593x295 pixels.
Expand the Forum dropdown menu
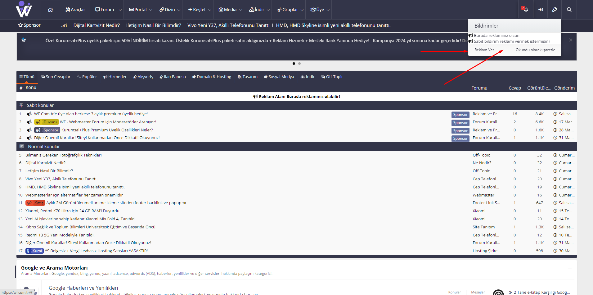(x=120, y=10)
